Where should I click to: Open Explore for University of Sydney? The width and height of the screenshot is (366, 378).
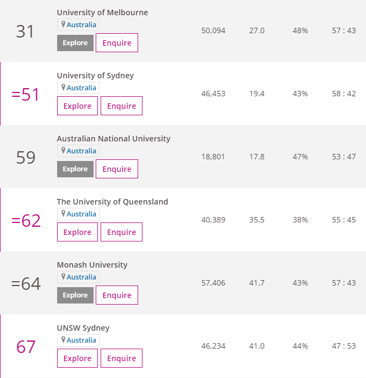coord(77,106)
